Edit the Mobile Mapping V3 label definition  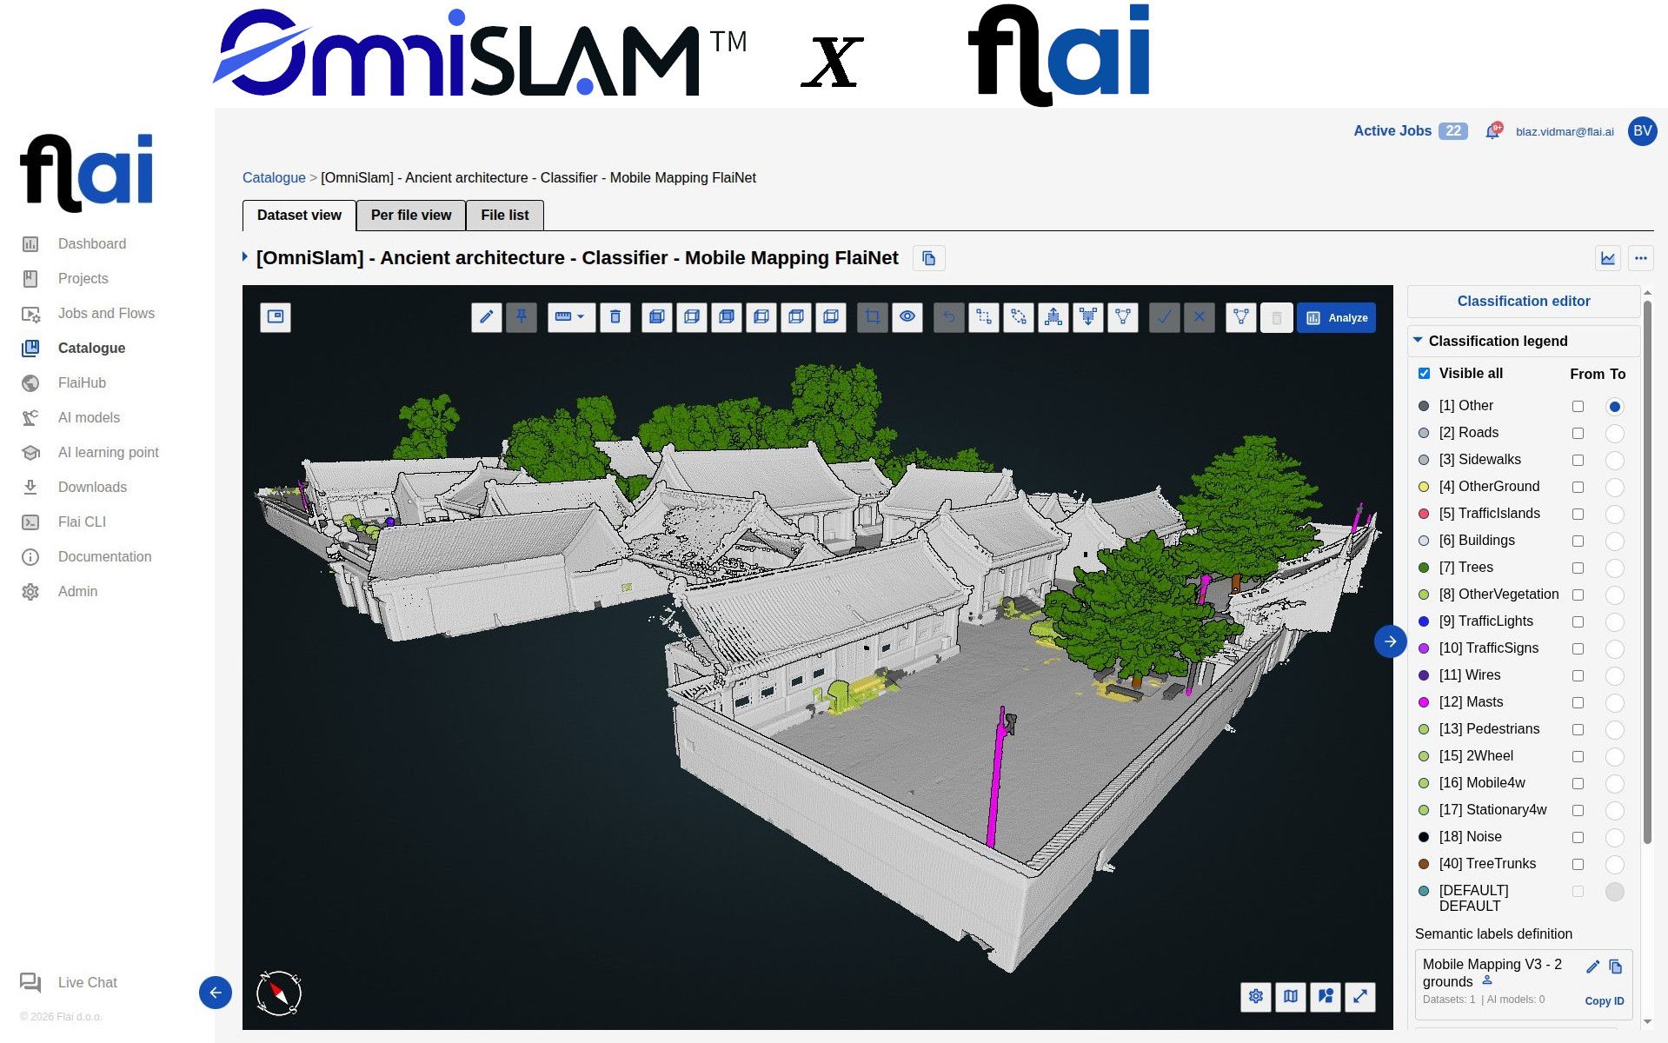pyautogui.click(x=1592, y=967)
